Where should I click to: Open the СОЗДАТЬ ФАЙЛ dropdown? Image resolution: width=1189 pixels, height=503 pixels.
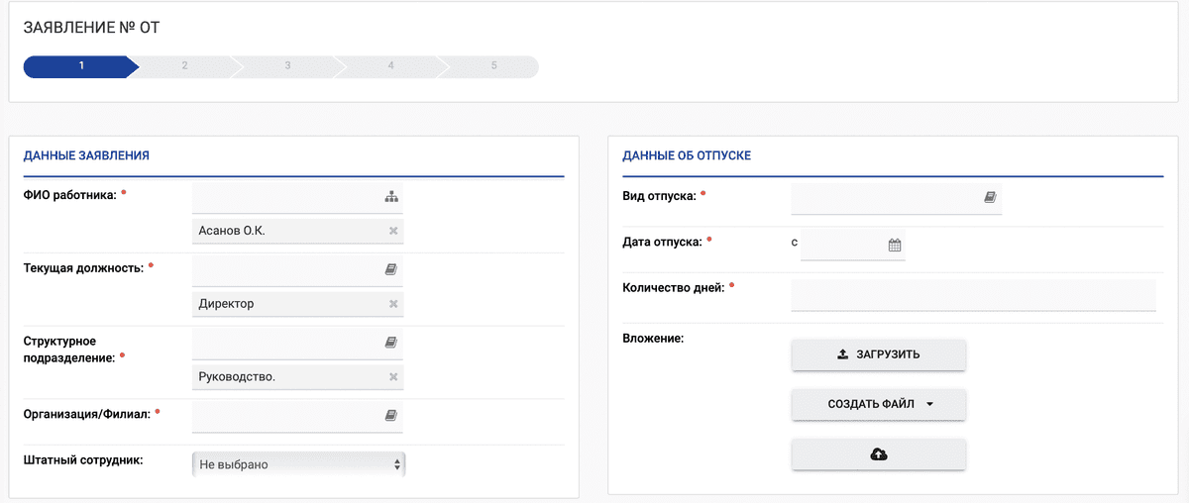878,404
